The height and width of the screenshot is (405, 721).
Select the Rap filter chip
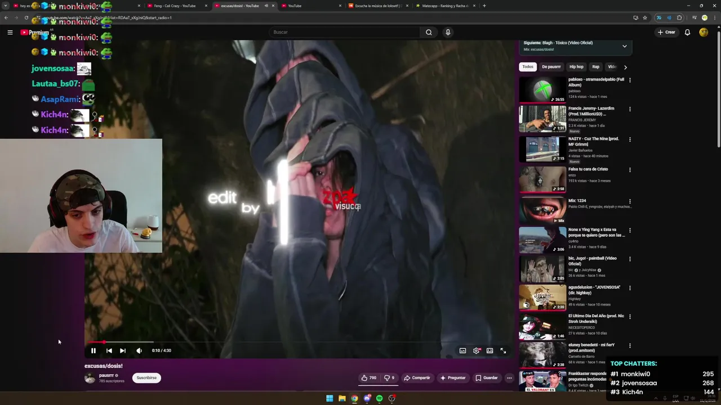click(x=595, y=67)
